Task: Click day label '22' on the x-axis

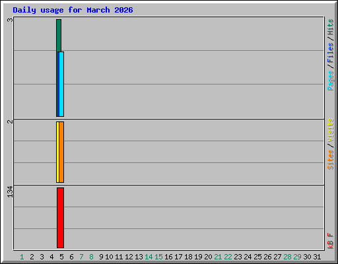Action: point(228,257)
